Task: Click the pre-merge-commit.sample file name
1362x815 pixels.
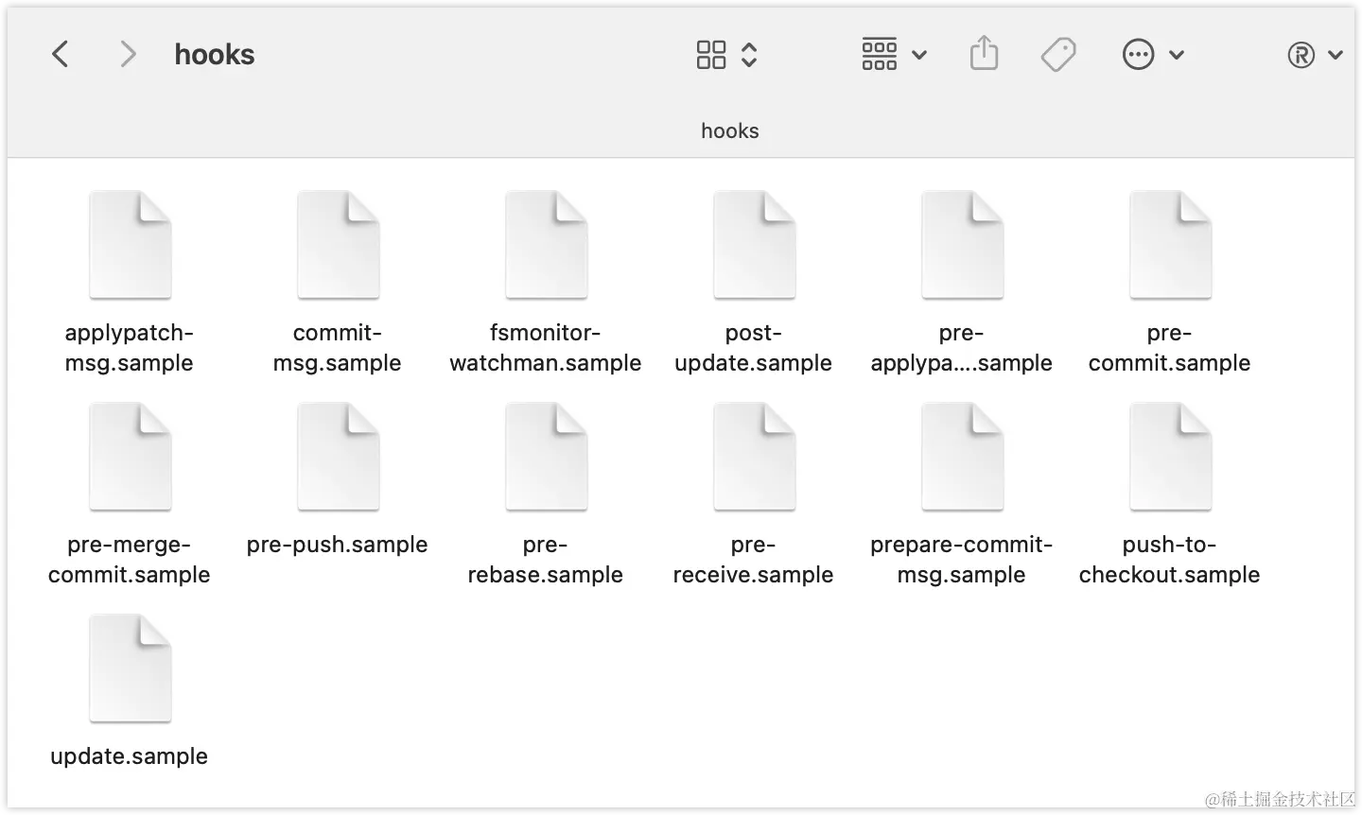Action: point(130,560)
